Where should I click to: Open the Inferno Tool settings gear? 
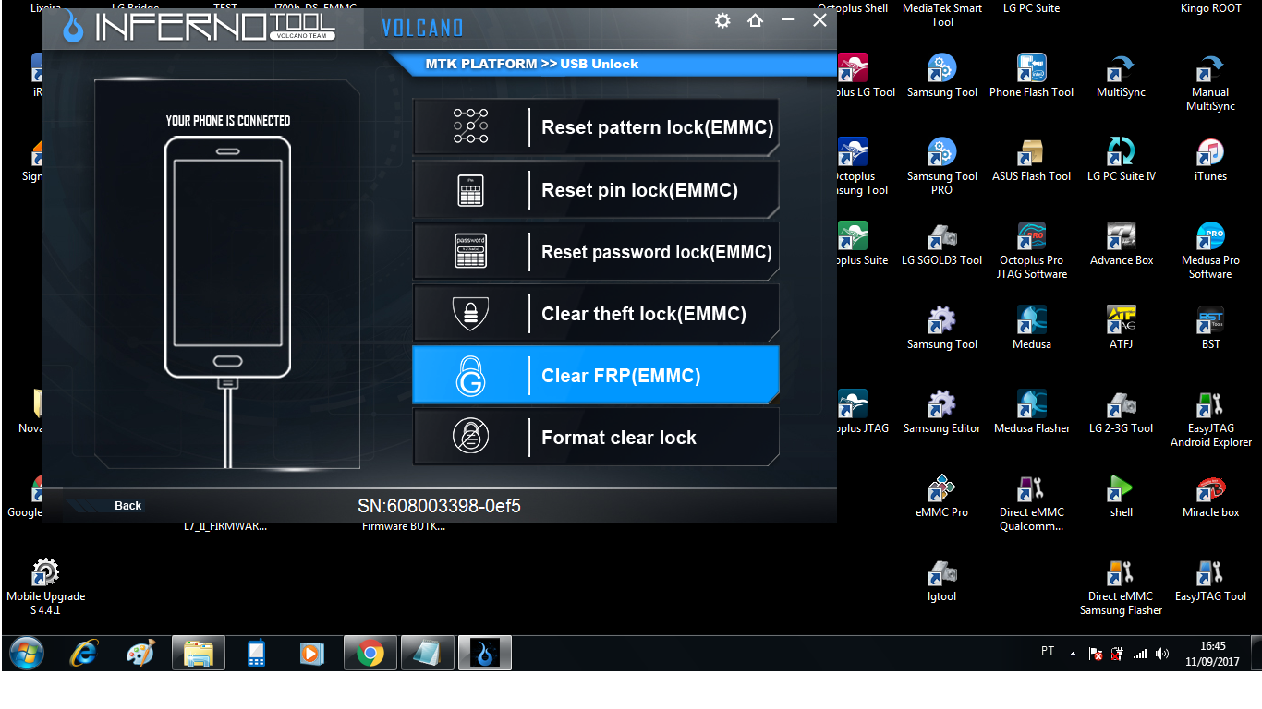coord(722,20)
